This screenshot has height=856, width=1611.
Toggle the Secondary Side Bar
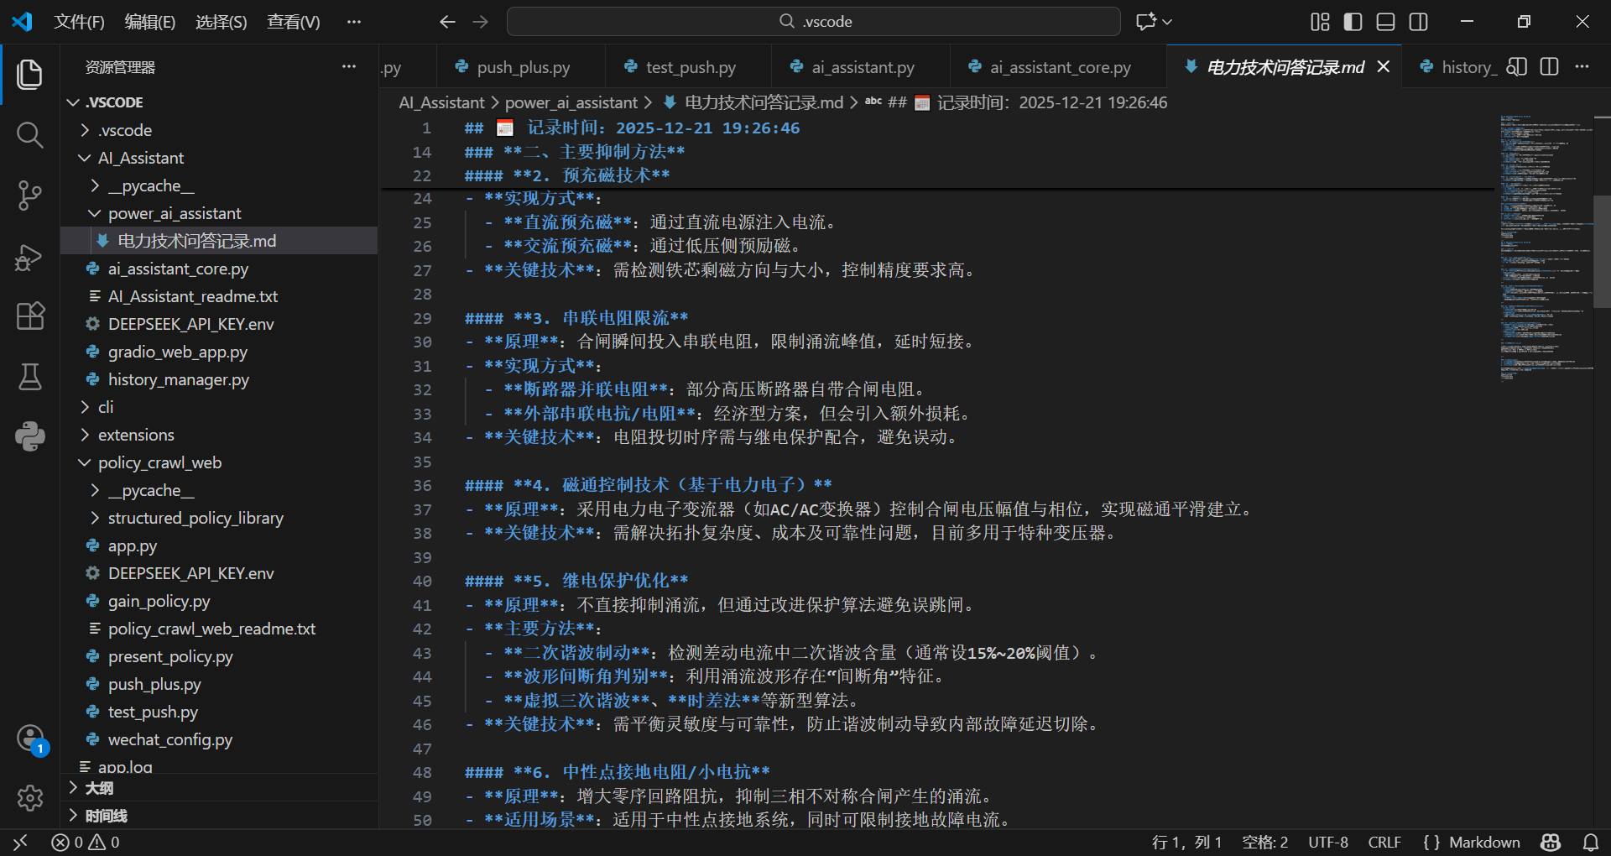click(1419, 22)
